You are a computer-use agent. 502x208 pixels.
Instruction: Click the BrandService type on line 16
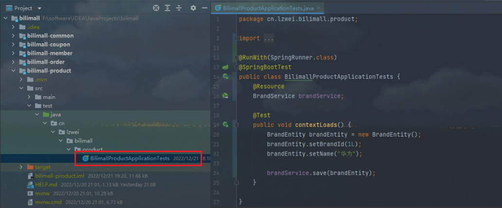[x=274, y=96]
